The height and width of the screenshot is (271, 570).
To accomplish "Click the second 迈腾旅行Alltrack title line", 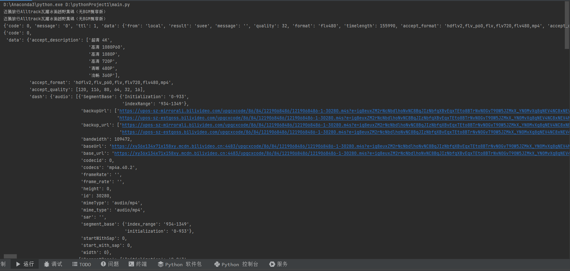I will (54, 19).
